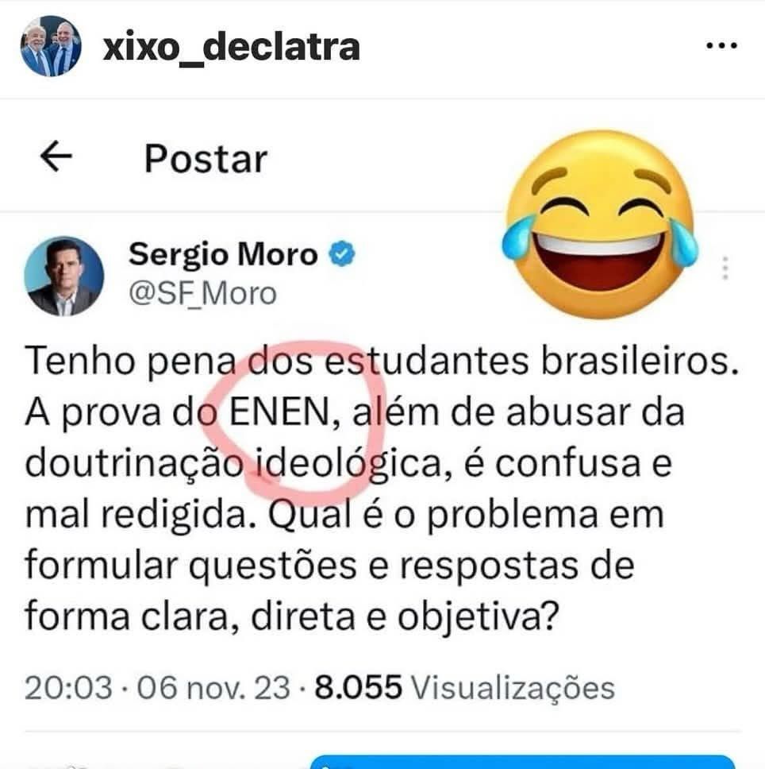Image resolution: width=765 pixels, height=769 pixels.
Task: Open the @SF_Moro handle
Action: (x=203, y=293)
